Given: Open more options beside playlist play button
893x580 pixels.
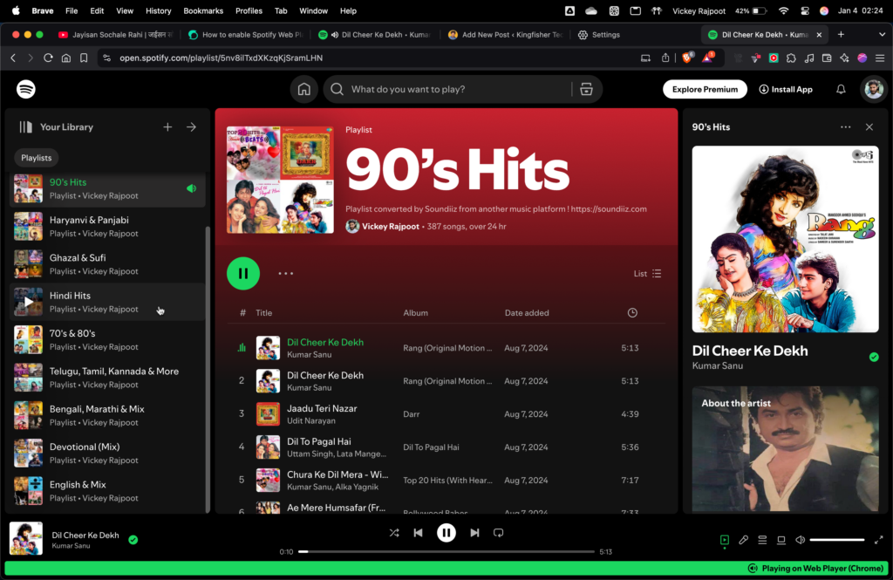Looking at the screenshot, I should [x=286, y=274].
